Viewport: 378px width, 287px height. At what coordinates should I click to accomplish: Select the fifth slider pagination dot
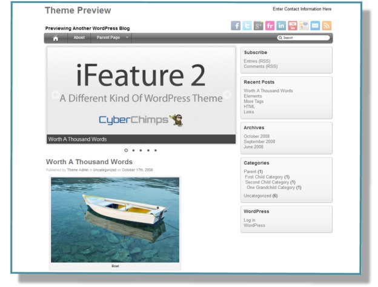(x=156, y=150)
